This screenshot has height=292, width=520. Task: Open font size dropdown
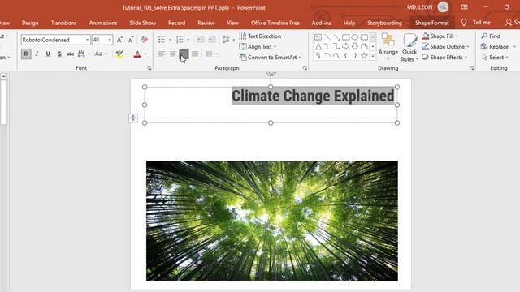coord(110,40)
